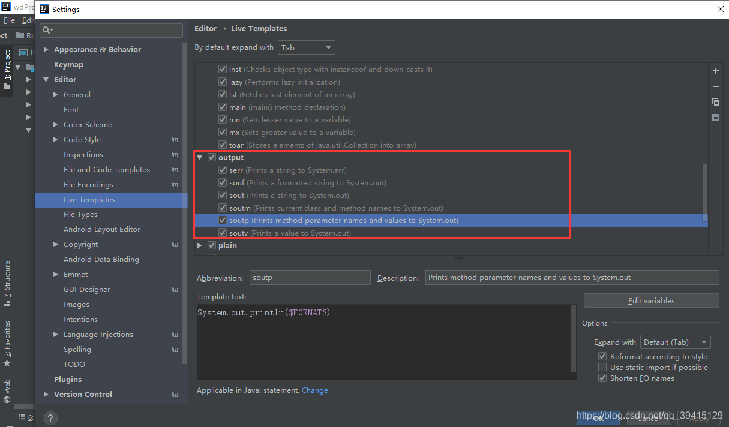Toggle the serr template checkbox
Screen dimensions: 729x427
point(223,170)
